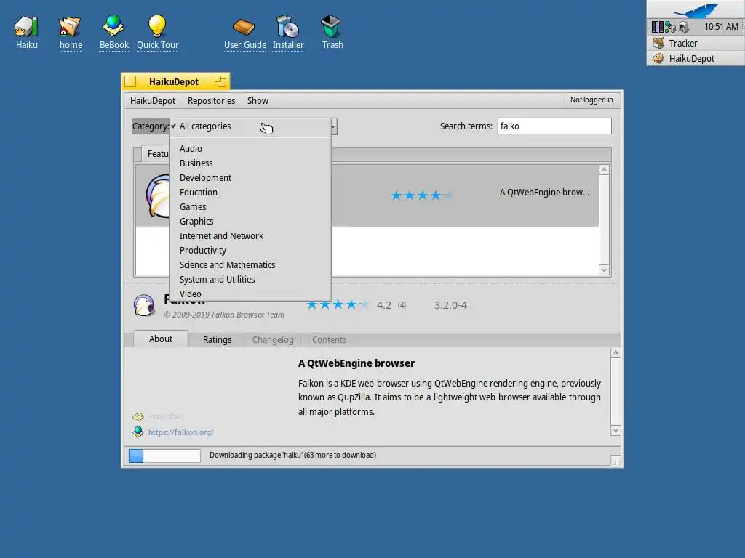The height and width of the screenshot is (558, 745).
Task: Click the Falkon icon in the package list
Action: (158, 196)
